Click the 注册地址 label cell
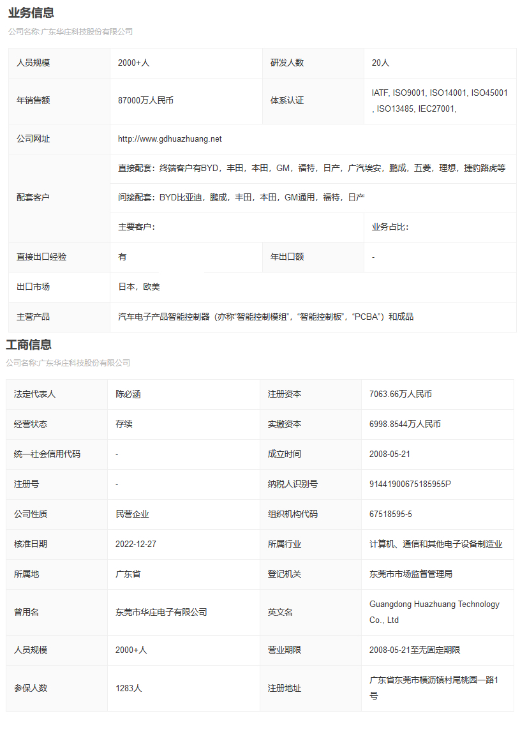 [x=311, y=689]
